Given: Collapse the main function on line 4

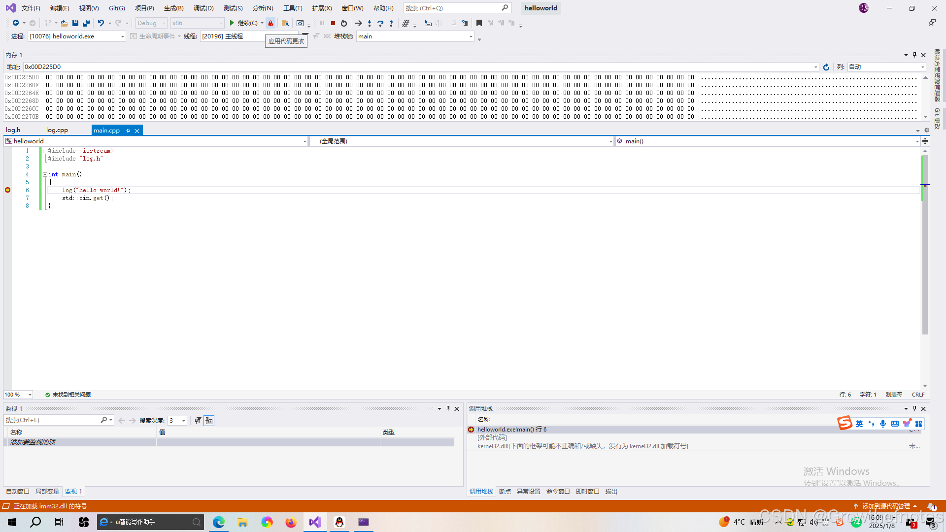Looking at the screenshot, I should coord(45,175).
